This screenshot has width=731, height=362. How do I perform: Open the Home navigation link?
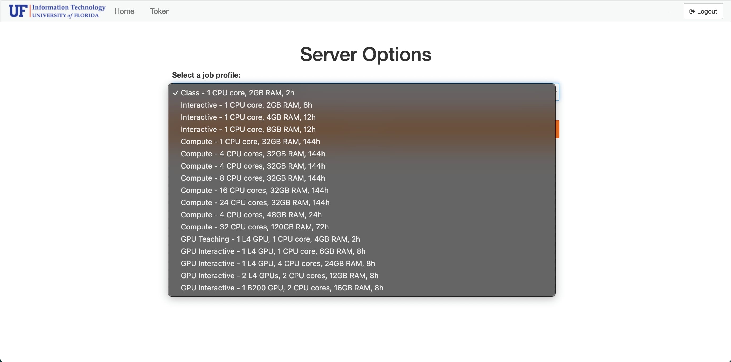click(124, 11)
